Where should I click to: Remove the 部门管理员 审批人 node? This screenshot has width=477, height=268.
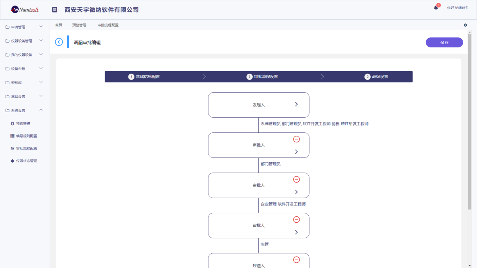[296, 139]
